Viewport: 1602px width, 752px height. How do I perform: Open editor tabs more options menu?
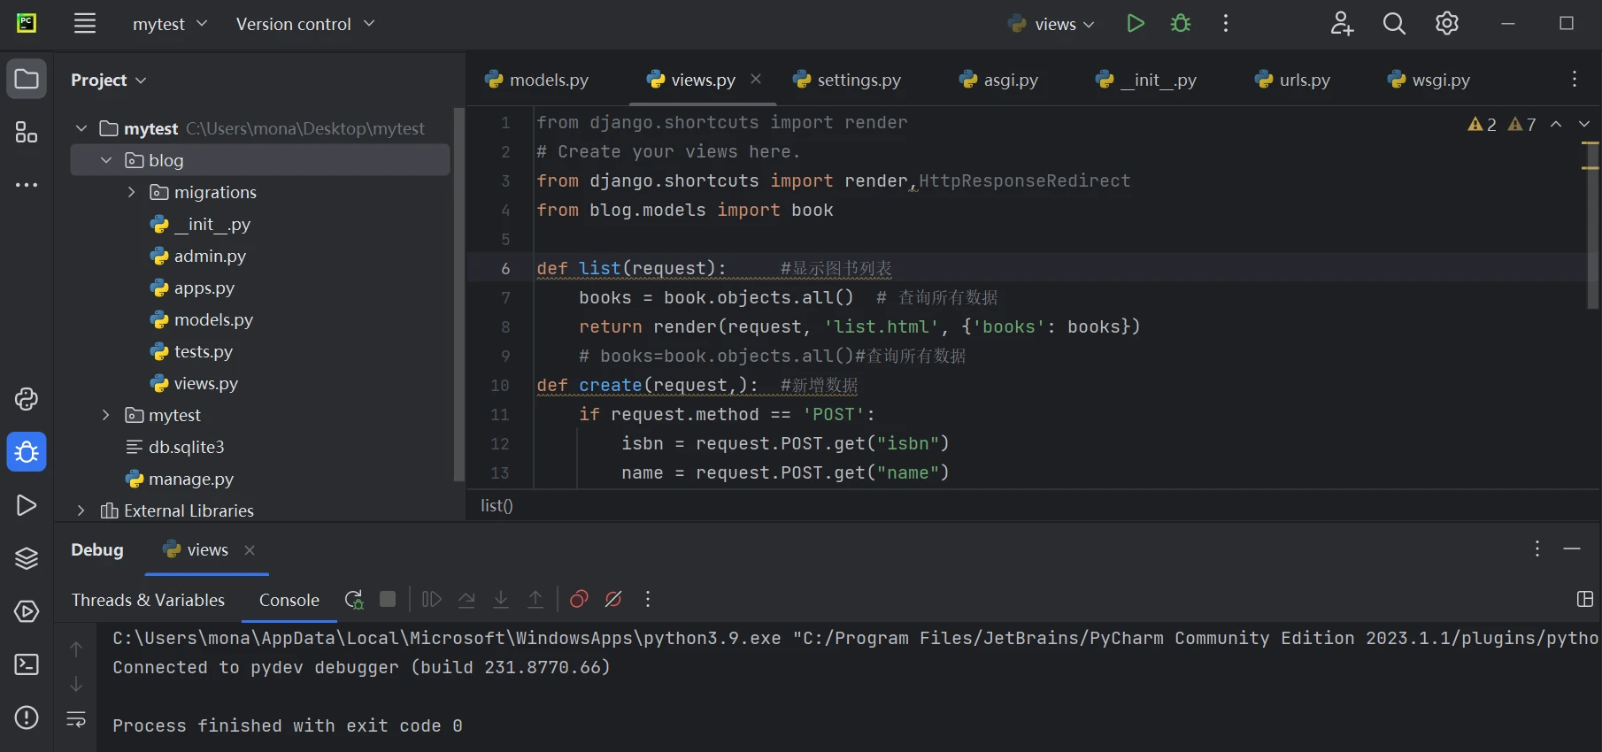(x=1575, y=80)
